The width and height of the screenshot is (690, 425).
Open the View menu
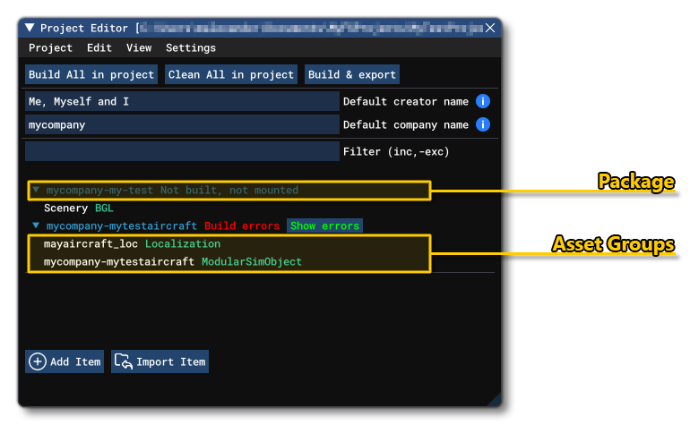pyautogui.click(x=139, y=48)
